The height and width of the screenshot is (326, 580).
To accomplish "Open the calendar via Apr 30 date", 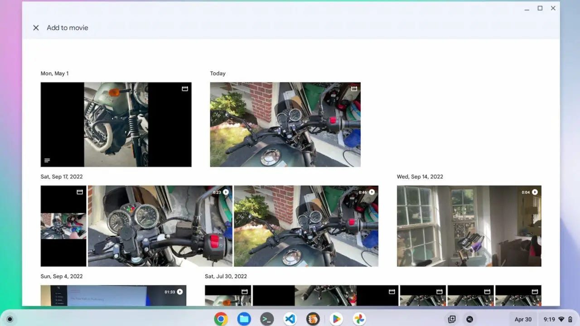I will click(523, 319).
